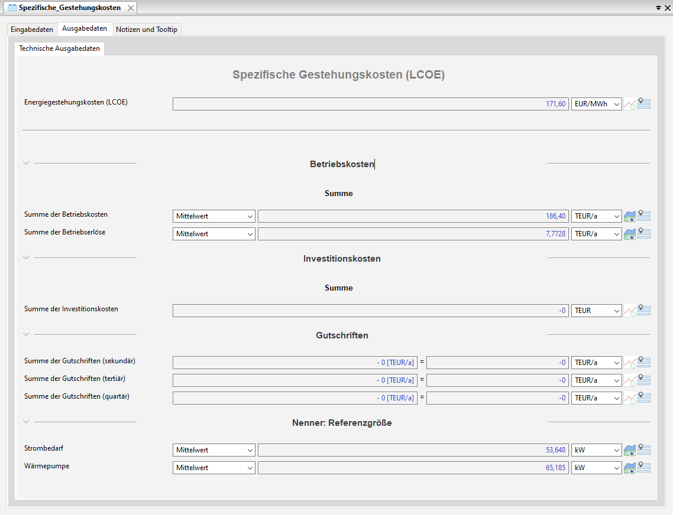Click the chart icon beside Summe der Investitionskosten
673x515 pixels.
click(x=630, y=311)
